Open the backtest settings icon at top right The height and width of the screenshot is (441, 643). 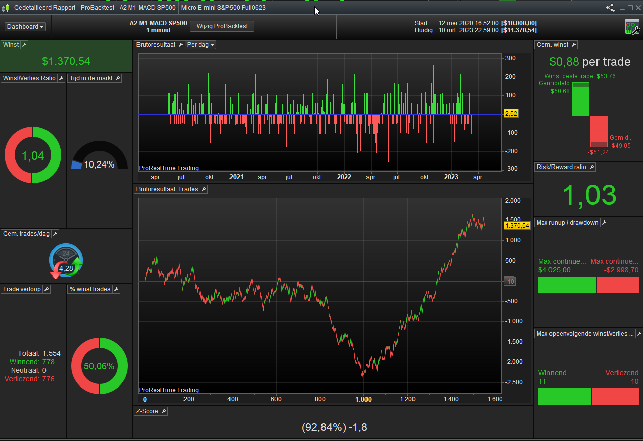click(x=632, y=27)
